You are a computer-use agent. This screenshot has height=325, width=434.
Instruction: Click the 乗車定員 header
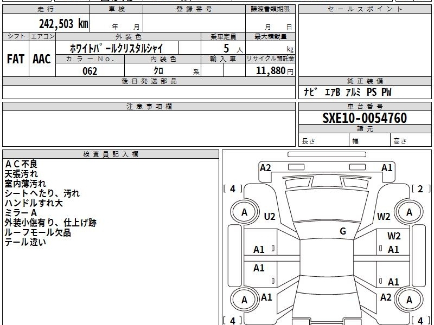(x=223, y=36)
